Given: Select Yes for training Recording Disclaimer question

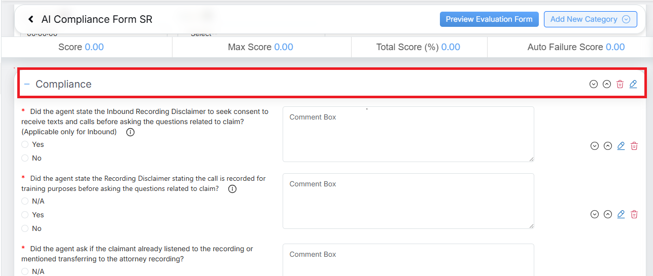Looking at the screenshot, I should (25, 215).
